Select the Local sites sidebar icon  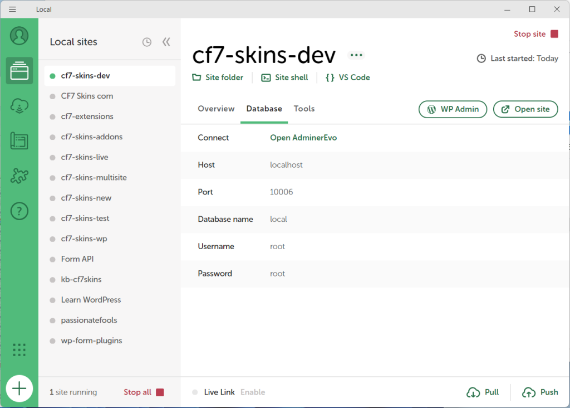coord(19,71)
